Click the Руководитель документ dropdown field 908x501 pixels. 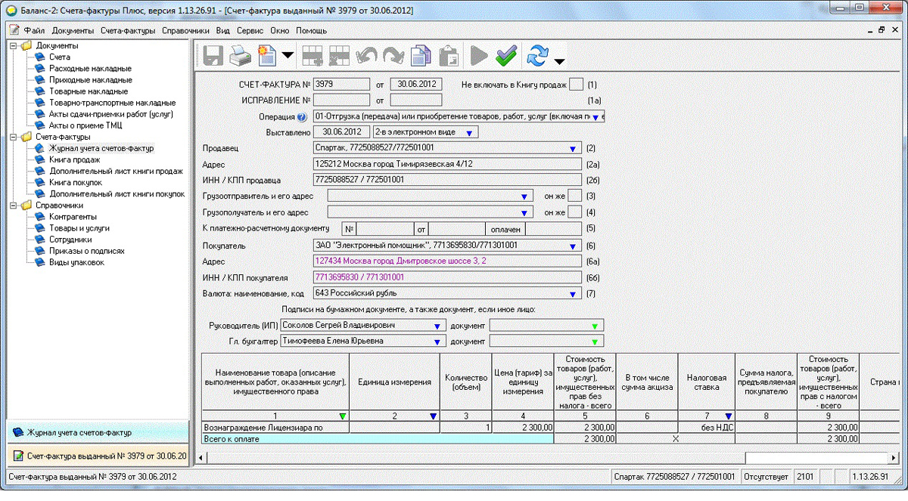pyautogui.click(x=547, y=326)
